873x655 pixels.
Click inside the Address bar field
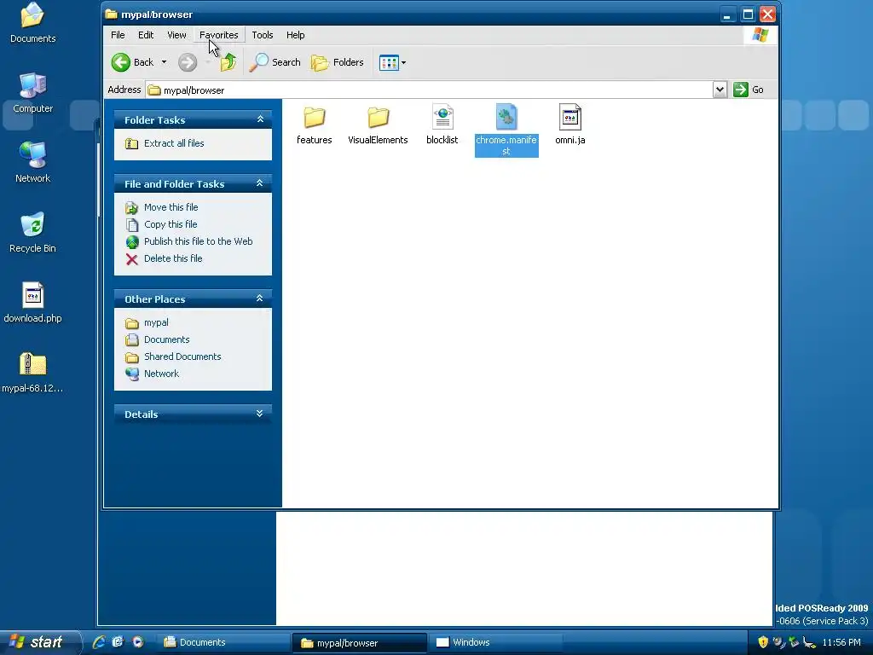tap(429, 90)
